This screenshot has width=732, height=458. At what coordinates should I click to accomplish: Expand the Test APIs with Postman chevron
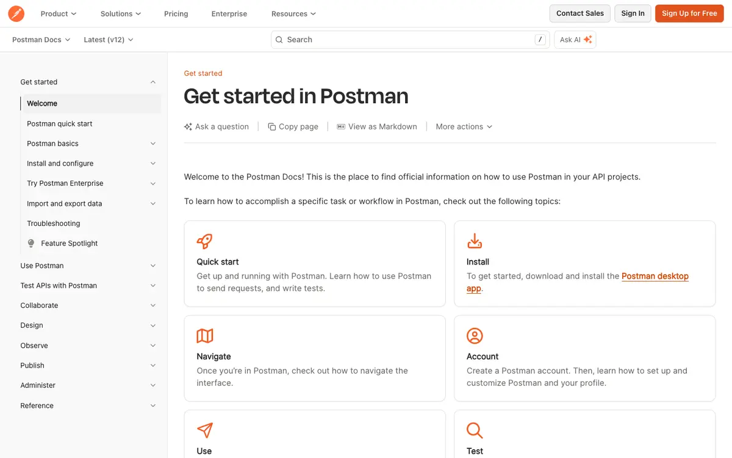(x=153, y=285)
